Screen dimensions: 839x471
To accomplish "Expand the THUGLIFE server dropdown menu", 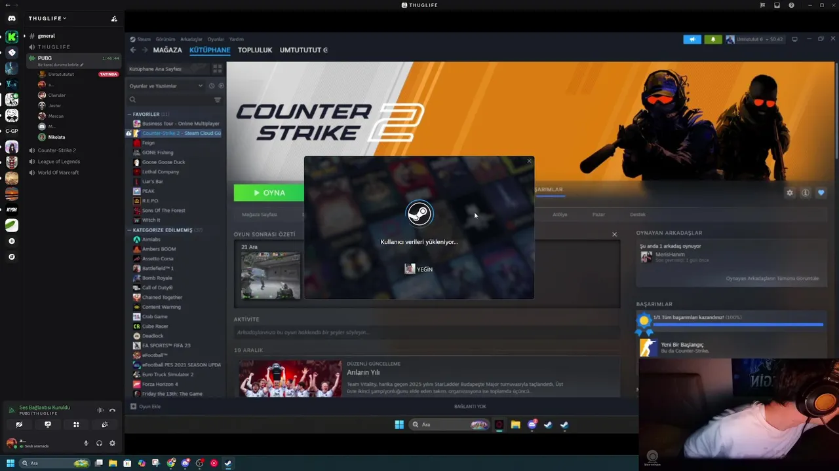I will coord(48,18).
